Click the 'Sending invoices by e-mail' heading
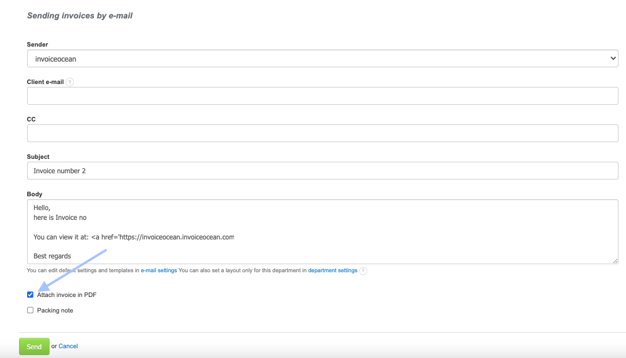Image resolution: width=626 pixels, height=358 pixels. point(80,16)
